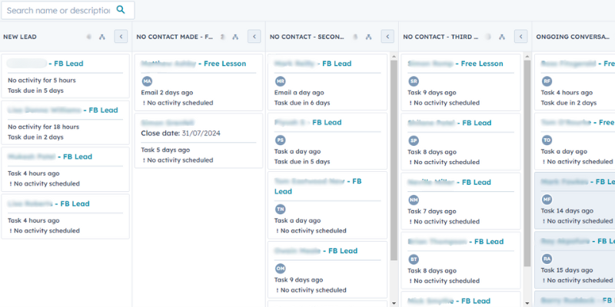Click the PS owner avatar

[x=281, y=140]
